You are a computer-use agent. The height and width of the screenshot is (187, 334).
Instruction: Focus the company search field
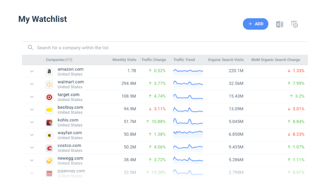165,48
